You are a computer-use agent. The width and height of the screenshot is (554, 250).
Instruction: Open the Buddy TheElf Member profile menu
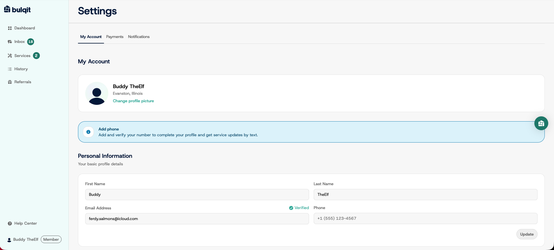tap(34, 239)
